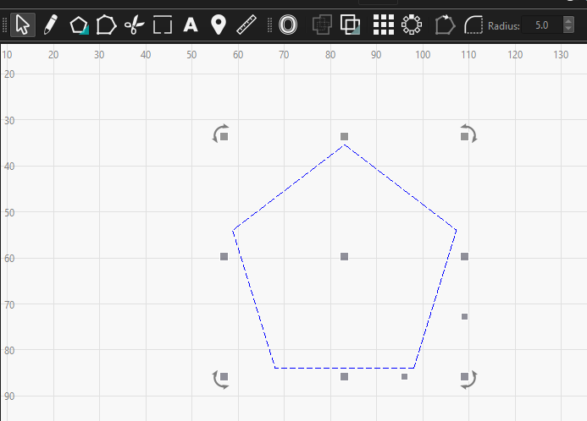This screenshot has width=587, height=421.
Task: Click the top-middle resize handle
Action: [345, 136]
